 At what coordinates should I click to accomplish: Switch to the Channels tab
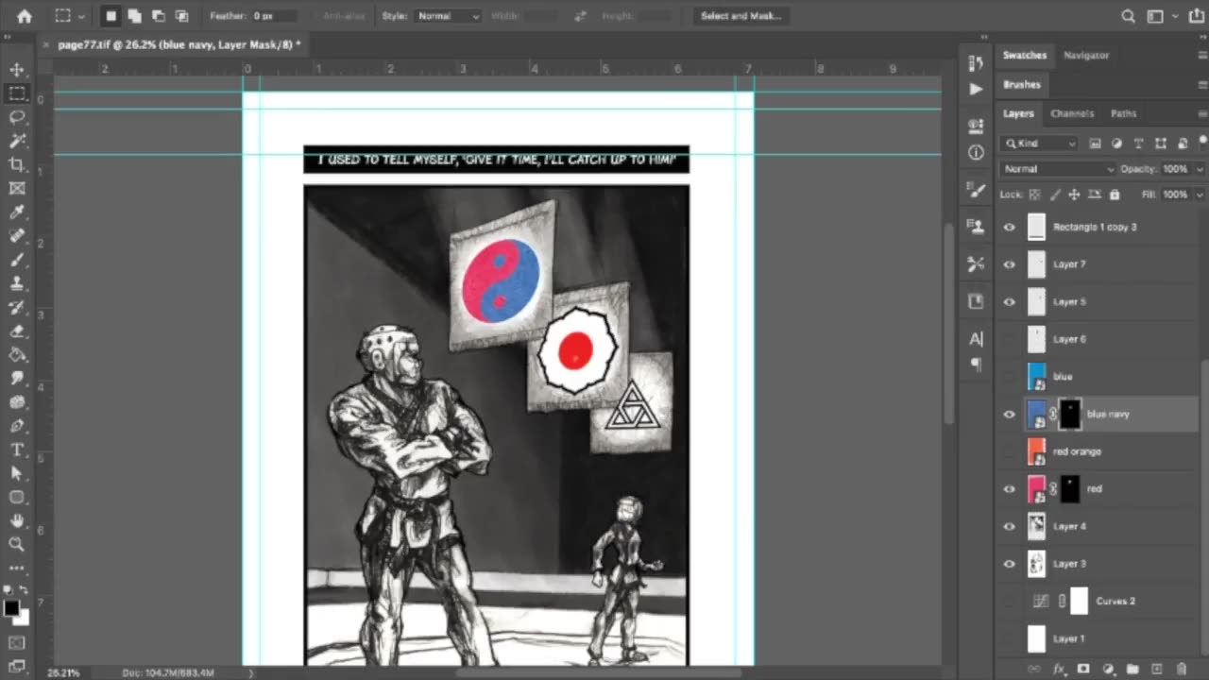coord(1072,113)
